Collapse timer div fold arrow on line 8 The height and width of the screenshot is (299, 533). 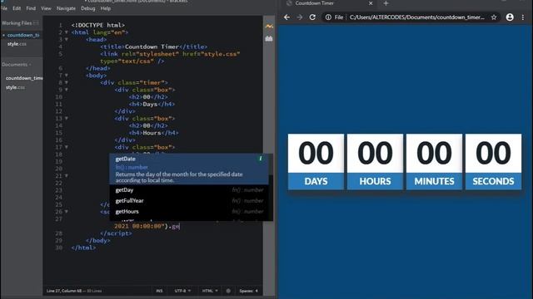pos(67,82)
